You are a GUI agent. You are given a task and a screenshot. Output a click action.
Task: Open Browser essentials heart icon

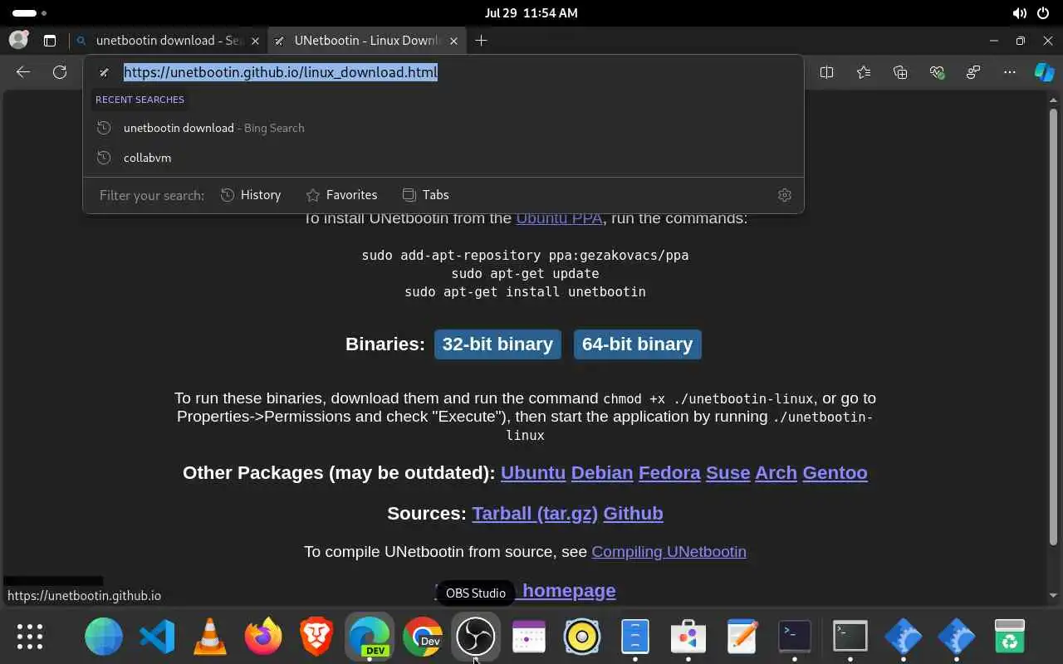[x=938, y=72]
